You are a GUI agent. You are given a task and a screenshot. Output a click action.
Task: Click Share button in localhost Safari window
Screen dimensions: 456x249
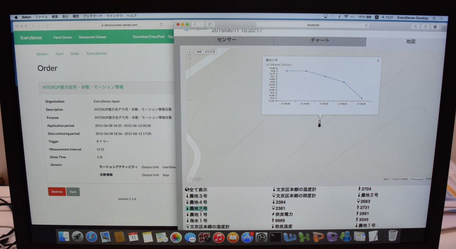[x=416, y=26]
